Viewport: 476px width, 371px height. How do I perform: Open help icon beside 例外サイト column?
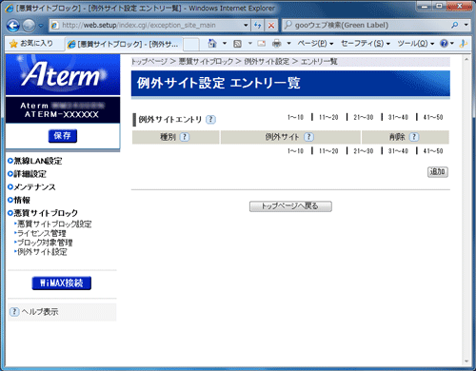[308, 137]
